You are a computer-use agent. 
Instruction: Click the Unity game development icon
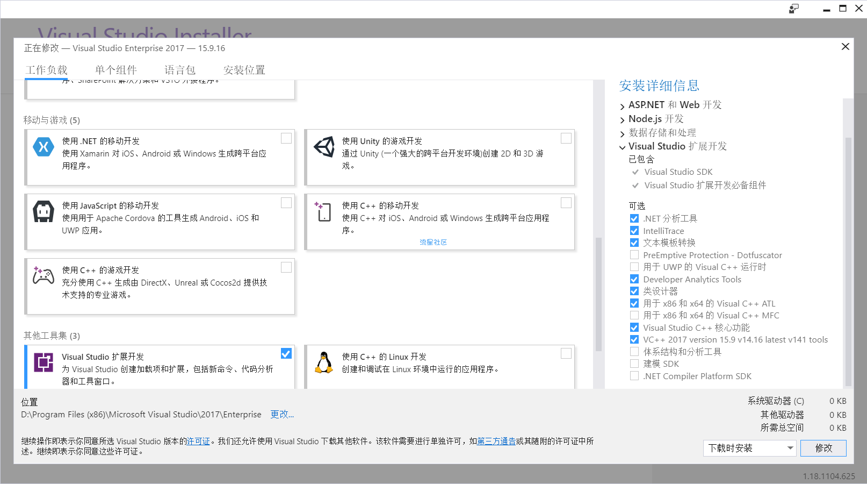click(324, 147)
